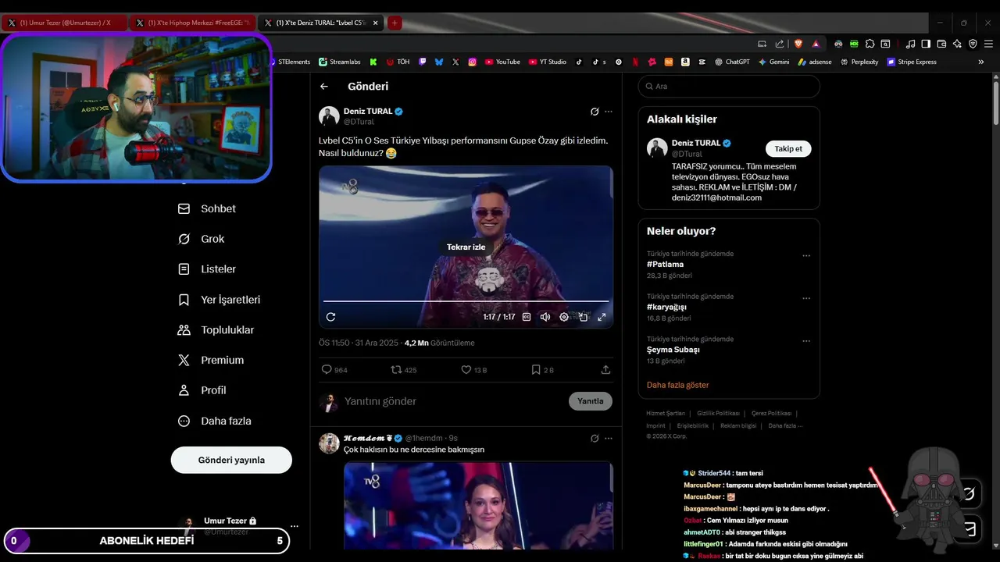Repost the tweet showing 425
The width and height of the screenshot is (1000, 562).
pyautogui.click(x=403, y=370)
